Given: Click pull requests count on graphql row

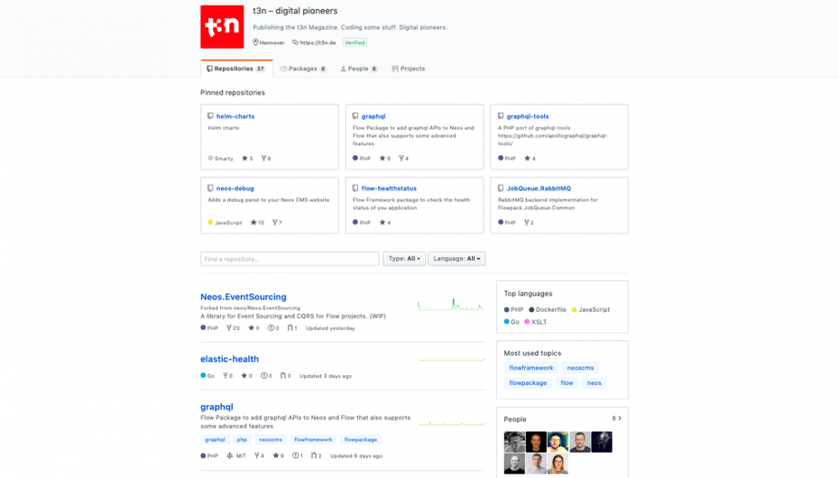Looking at the screenshot, I should [317, 456].
